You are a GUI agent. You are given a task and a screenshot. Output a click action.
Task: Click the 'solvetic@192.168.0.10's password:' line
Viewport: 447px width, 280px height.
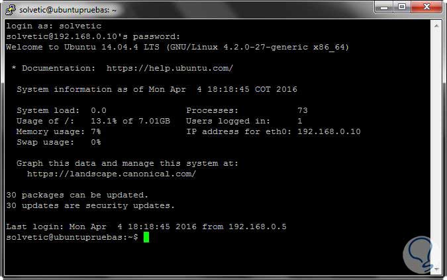tap(93, 36)
